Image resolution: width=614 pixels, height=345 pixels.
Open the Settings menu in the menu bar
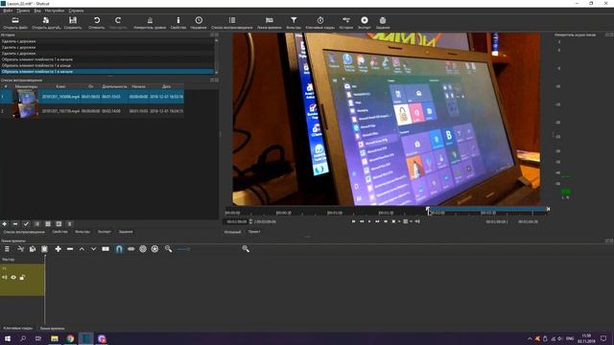click(55, 11)
